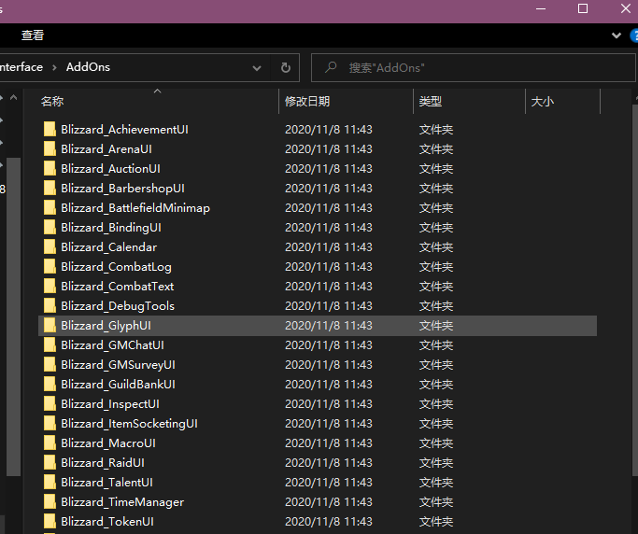This screenshot has width=638, height=534.
Task: Click the Blizzard_CombatText folder name
Action: pyautogui.click(x=118, y=287)
